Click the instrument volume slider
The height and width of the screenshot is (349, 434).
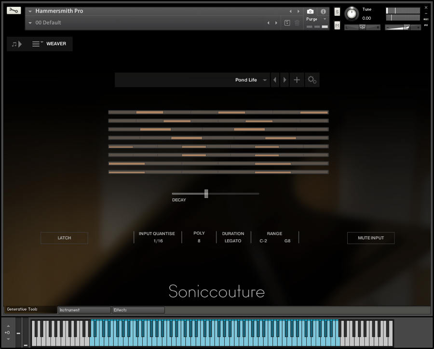pos(403,27)
